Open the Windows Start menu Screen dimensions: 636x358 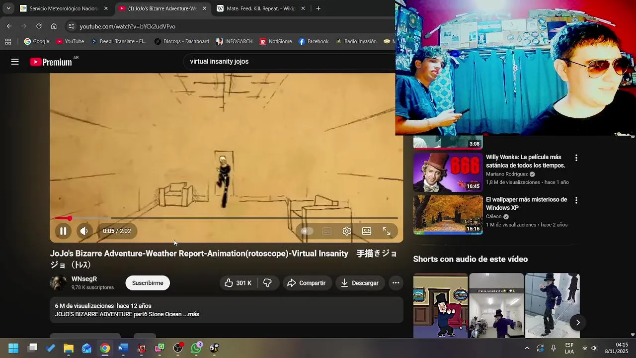(13, 348)
